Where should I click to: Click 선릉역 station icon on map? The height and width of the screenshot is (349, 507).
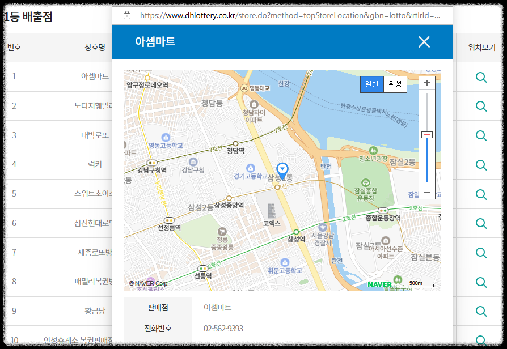click(202, 269)
